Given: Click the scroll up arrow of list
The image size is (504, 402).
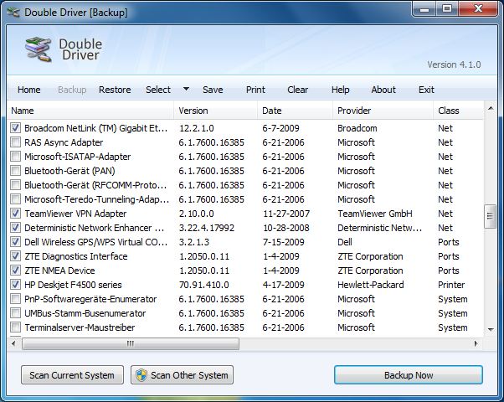Looking at the screenshot, I should (x=491, y=108).
